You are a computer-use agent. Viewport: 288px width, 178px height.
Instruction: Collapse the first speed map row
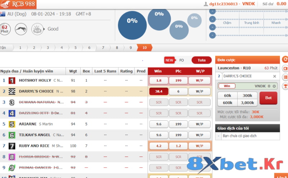point(213,11)
